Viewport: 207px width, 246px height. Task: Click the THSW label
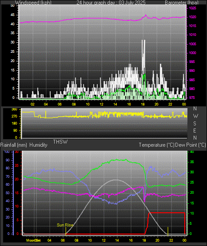click(60, 142)
